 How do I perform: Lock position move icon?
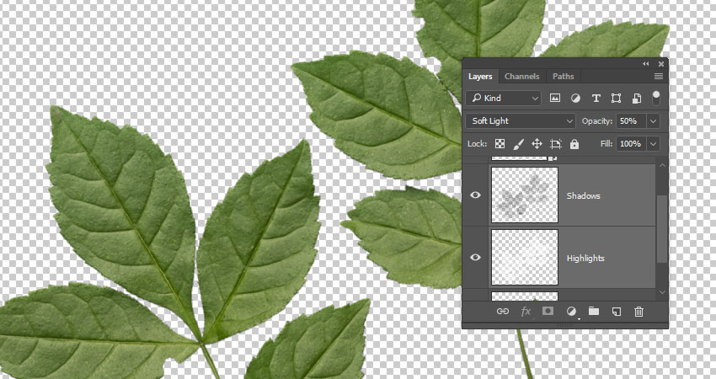click(x=537, y=144)
